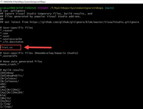Click the [Dd]ebugPublic/ entry
The height and width of the screenshot is (109, 143).
12,76
